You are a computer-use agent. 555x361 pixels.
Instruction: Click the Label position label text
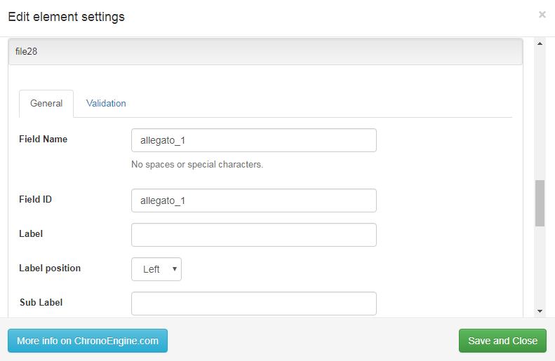pos(50,268)
